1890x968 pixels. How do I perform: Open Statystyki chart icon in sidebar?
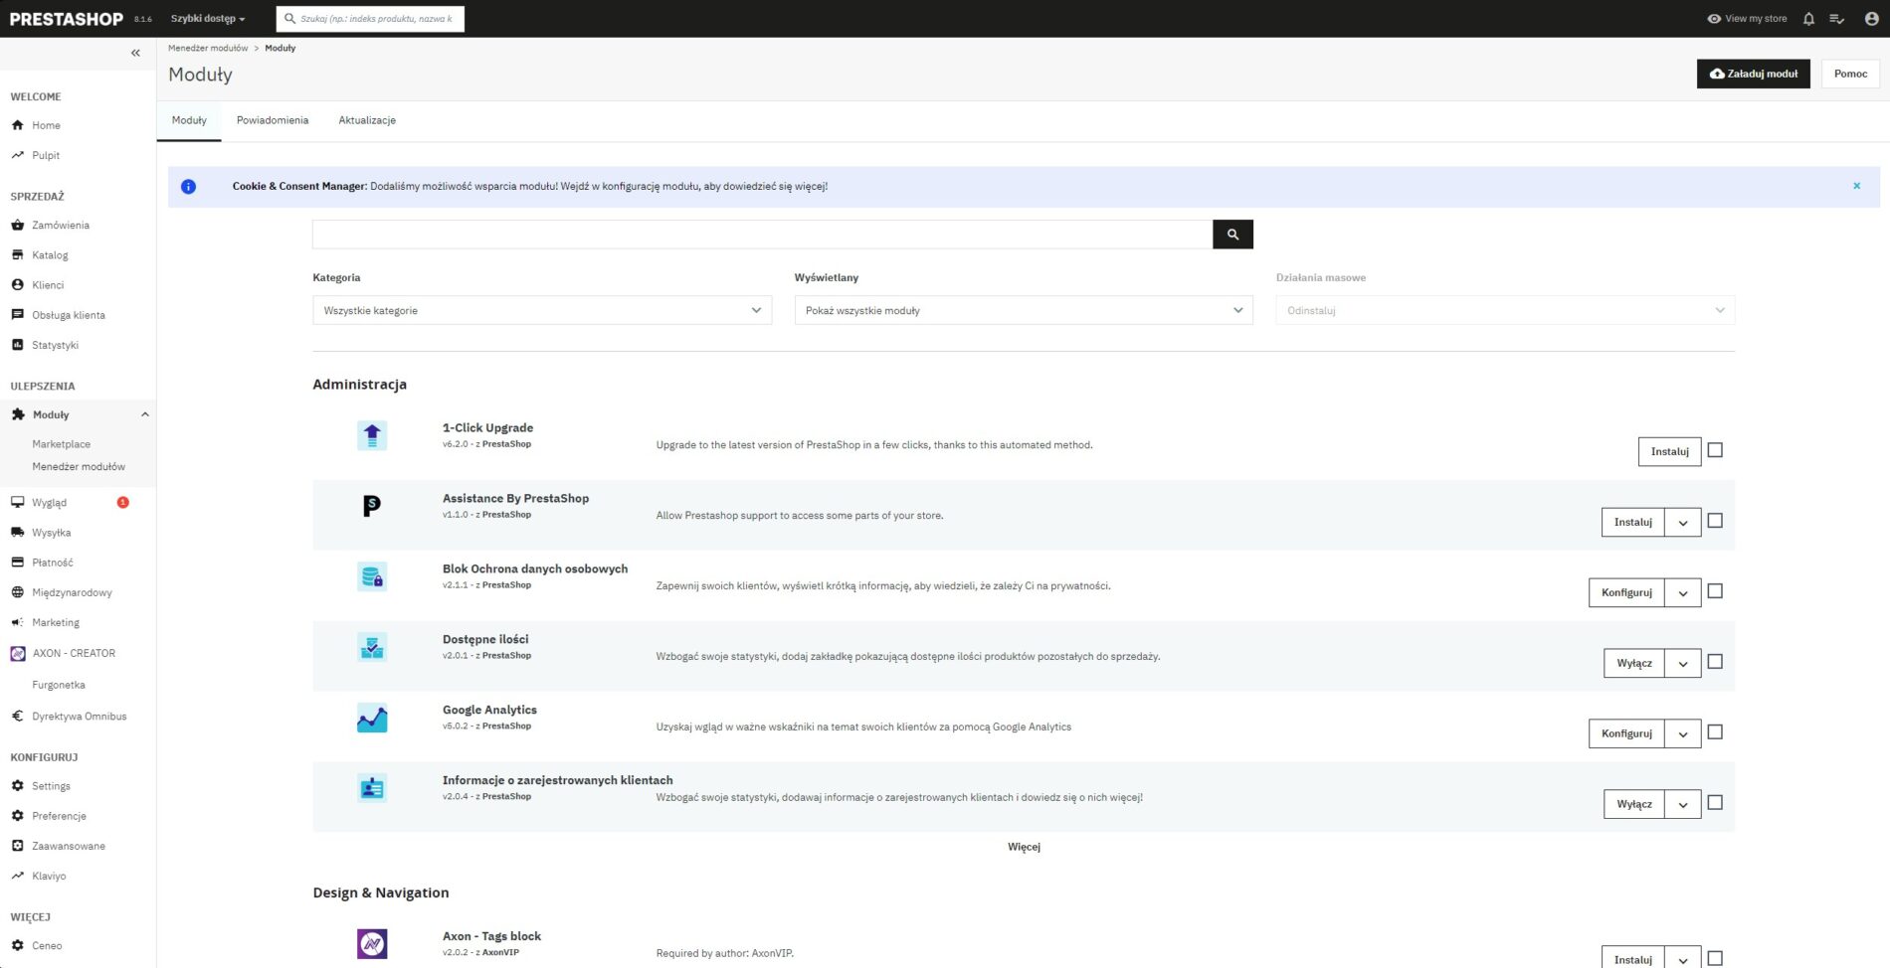[x=17, y=345]
